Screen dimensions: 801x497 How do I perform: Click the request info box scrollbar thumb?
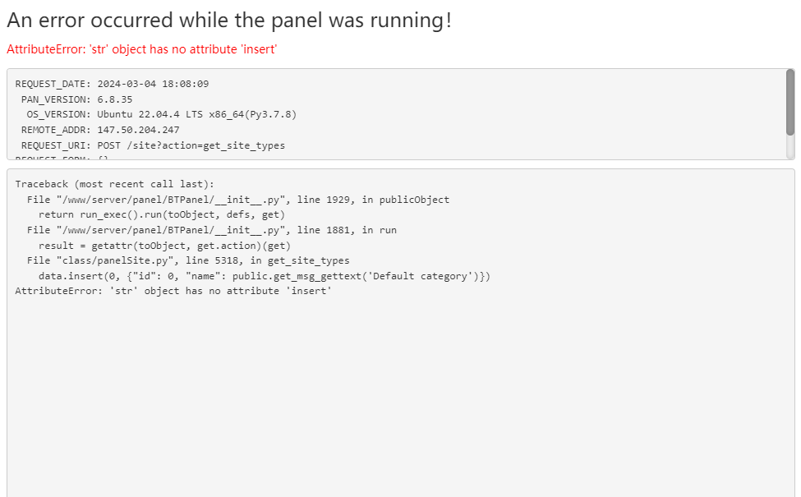tap(790, 101)
